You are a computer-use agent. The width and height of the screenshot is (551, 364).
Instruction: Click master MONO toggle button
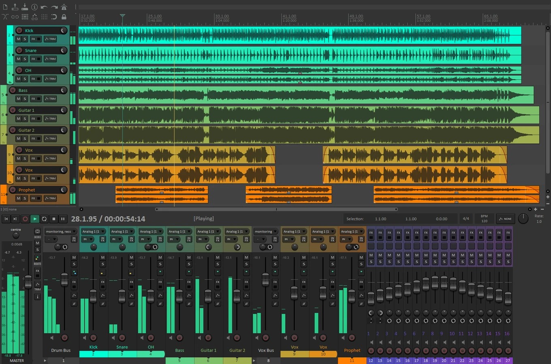click(x=37, y=232)
